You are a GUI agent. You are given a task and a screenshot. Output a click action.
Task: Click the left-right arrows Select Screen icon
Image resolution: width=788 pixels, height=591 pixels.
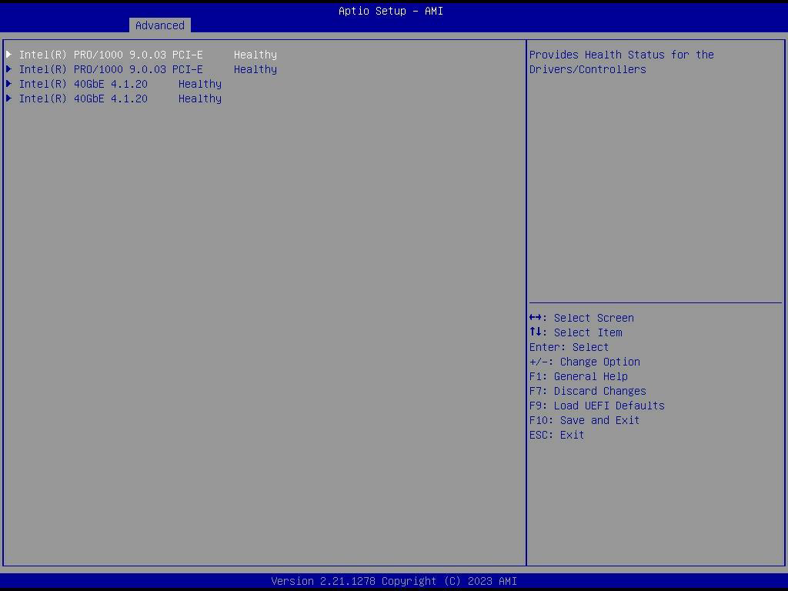[x=537, y=318]
